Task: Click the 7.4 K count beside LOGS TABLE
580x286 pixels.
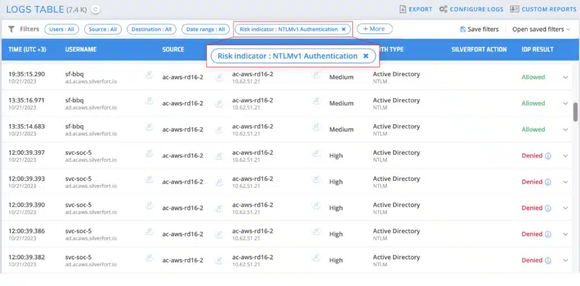Action: [x=76, y=10]
